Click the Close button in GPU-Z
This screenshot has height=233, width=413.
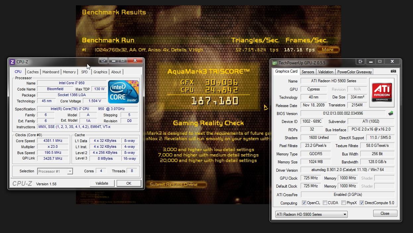click(x=385, y=213)
